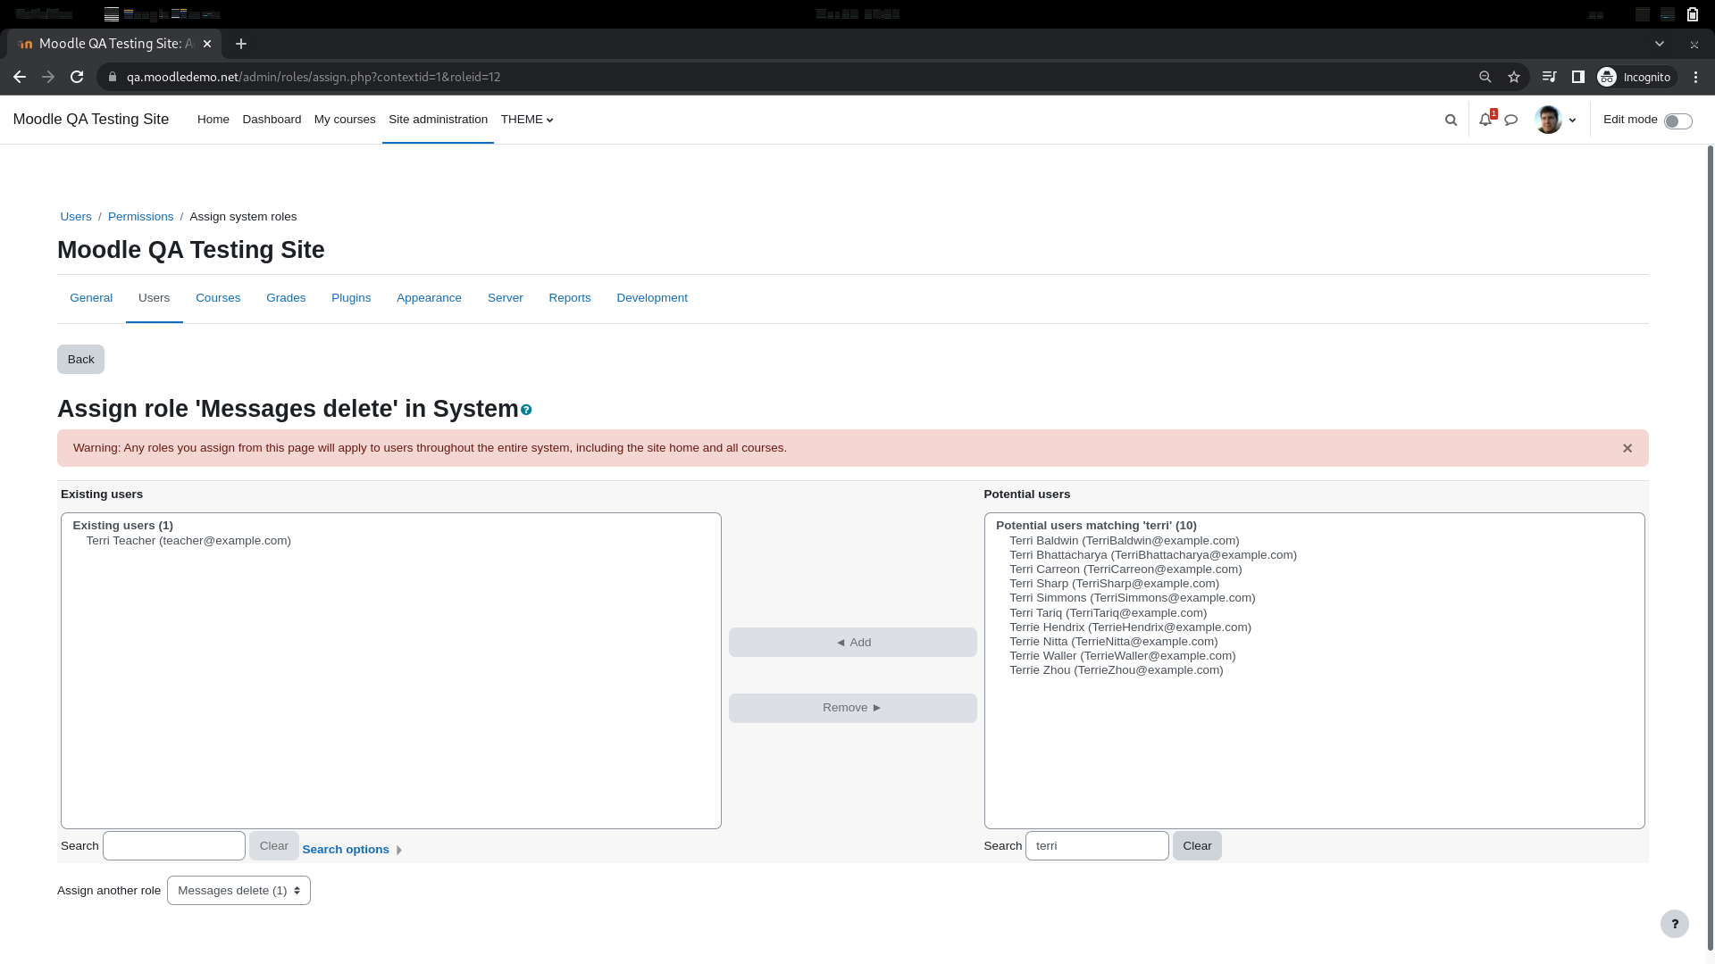
Task: Open the messaging drawer speech bubble
Action: click(1511, 120)
